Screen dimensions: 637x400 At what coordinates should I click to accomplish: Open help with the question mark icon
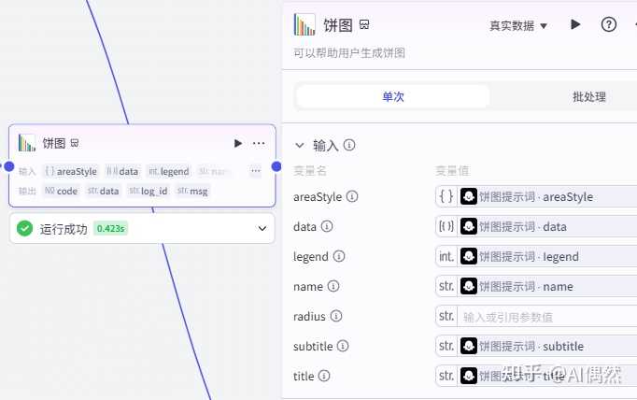coord(609,25)
